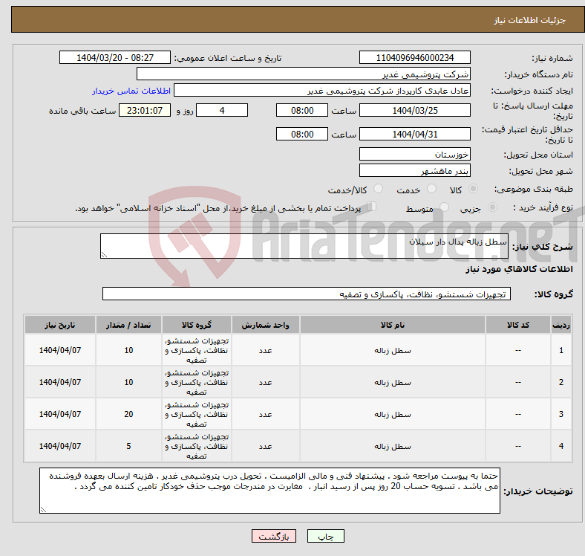Click quantity 10 in row 1

[x=128, y=350]
